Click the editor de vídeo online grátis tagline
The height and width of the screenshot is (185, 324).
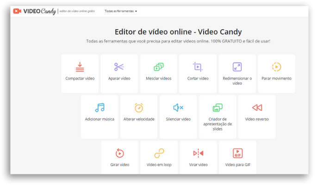77,11
